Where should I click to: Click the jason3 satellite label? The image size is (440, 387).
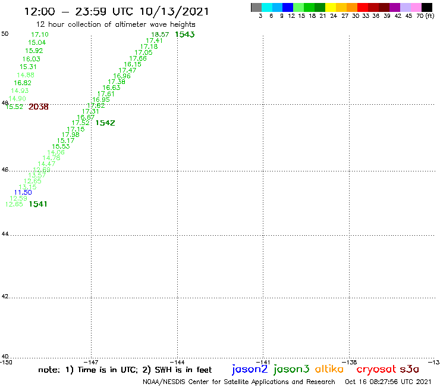291,369
